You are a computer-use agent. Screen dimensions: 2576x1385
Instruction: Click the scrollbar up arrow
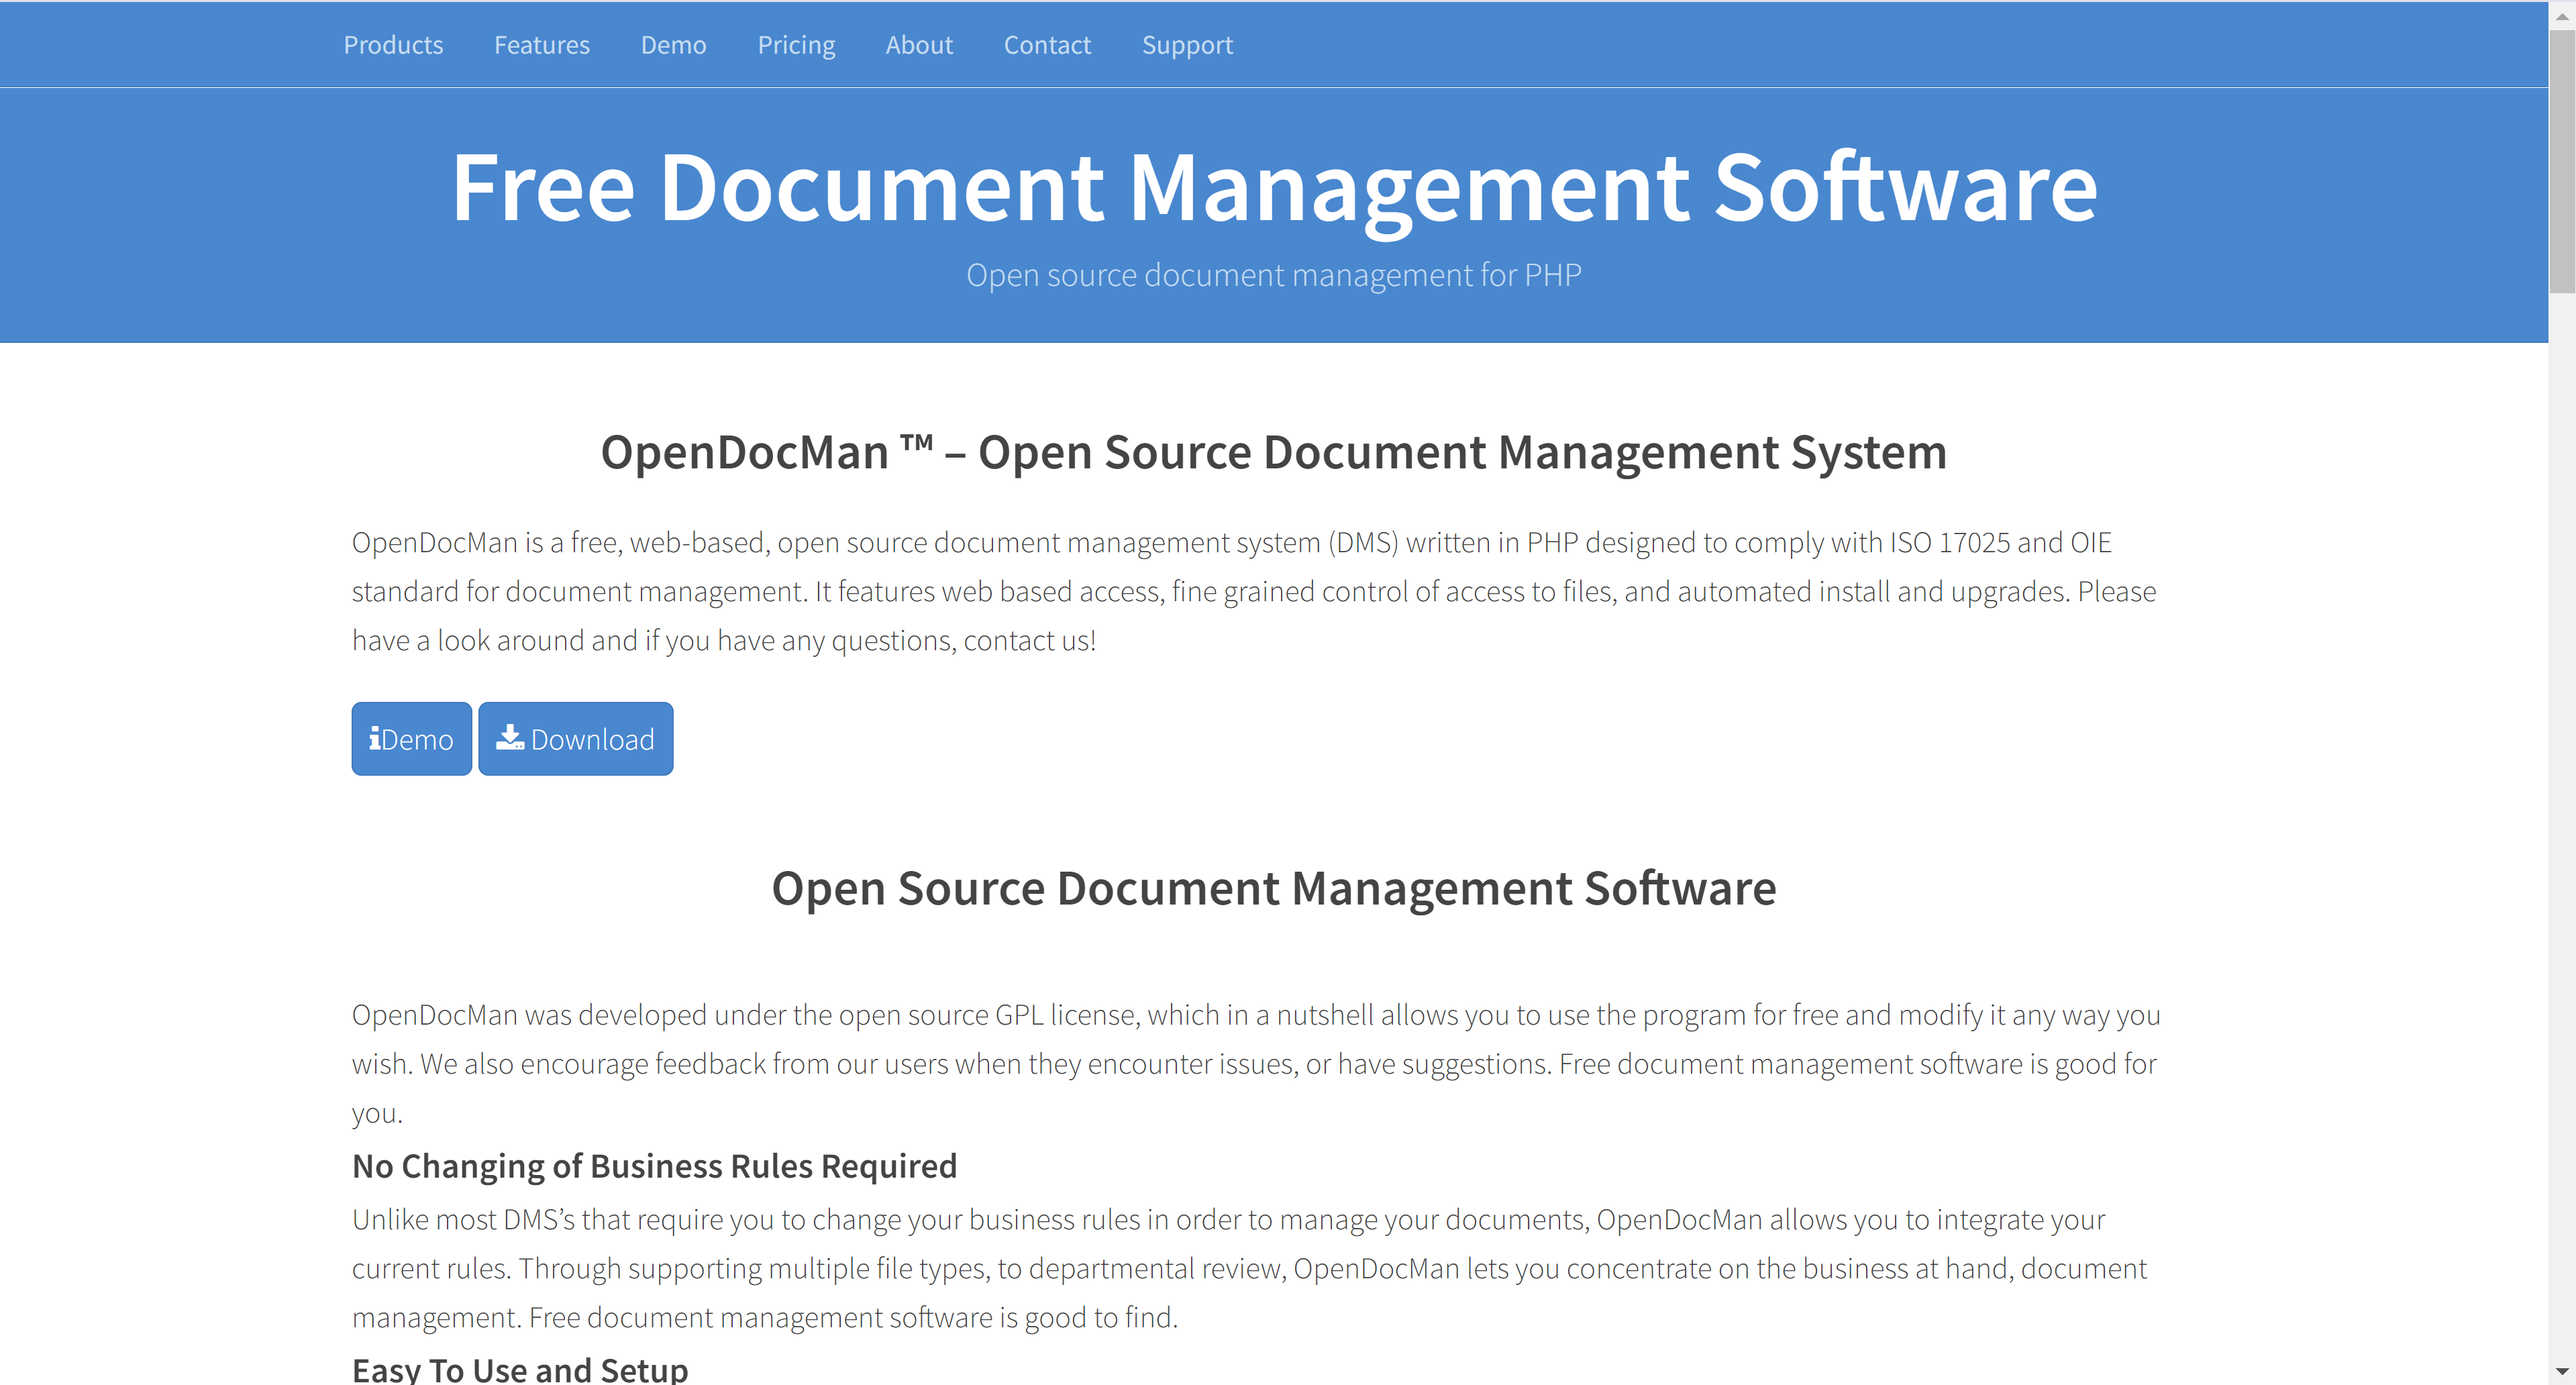pos(2562,16)
